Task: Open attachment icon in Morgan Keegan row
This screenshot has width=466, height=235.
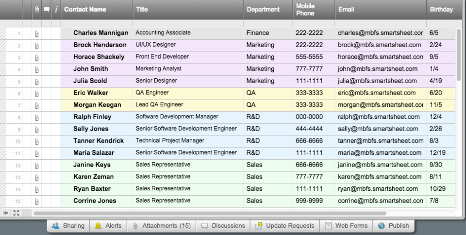Action: [x=36, y=106]
